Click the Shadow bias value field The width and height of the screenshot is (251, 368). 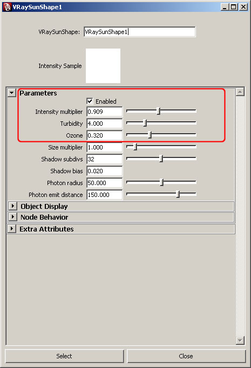(x=105, y=171)
